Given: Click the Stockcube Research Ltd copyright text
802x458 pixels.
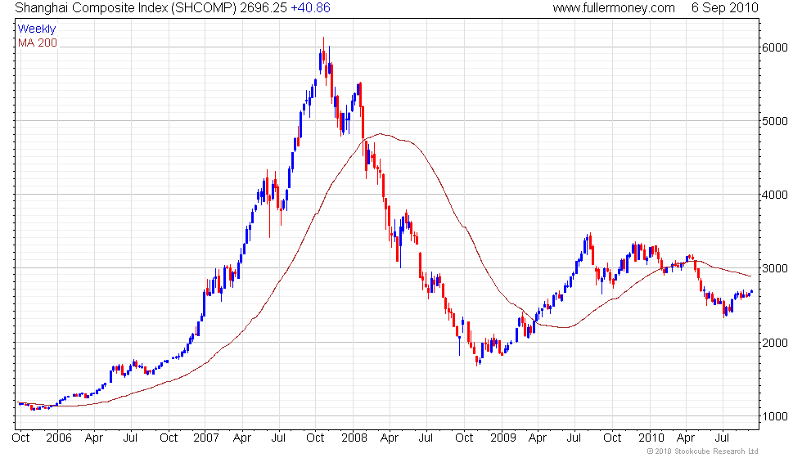Looking at the screenshot, I should [x=702, y=451].
